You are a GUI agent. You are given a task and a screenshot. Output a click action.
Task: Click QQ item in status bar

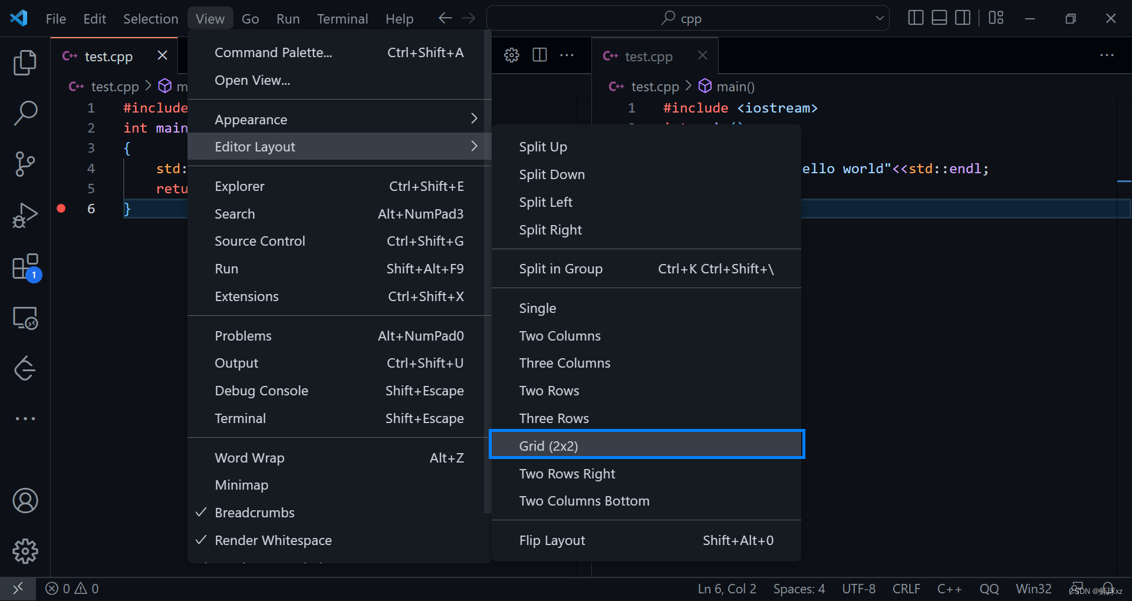coord(989,589)
